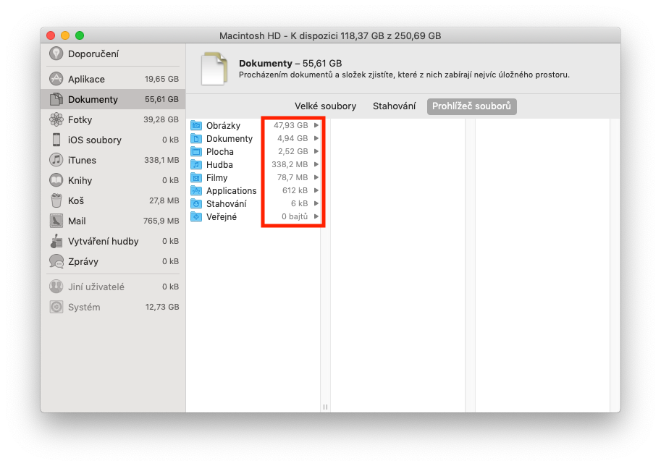Expand the Dokumenty 4,94 GB folder arrow
This screenshot has width=661, height=466.
pos(316,138)
